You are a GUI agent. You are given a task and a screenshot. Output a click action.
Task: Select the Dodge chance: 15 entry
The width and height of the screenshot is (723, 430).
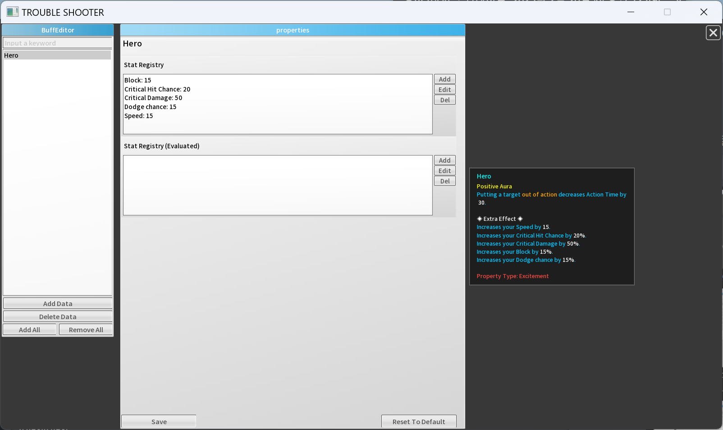pyautogui.click(x=150, y=107)
